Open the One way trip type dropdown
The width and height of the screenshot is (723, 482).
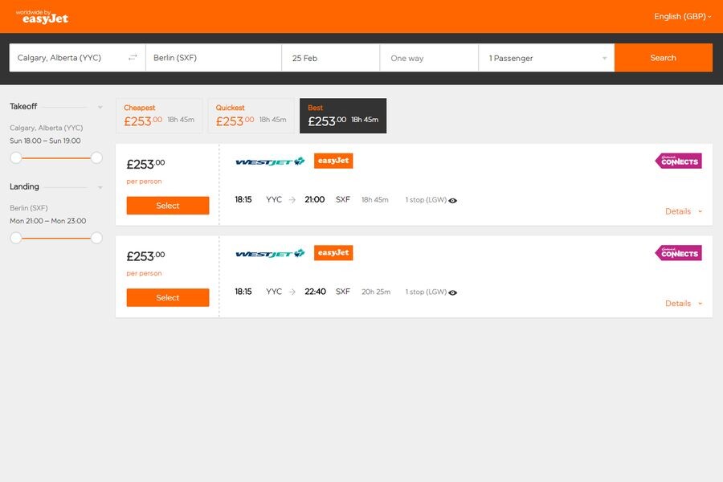pos(428,57)
